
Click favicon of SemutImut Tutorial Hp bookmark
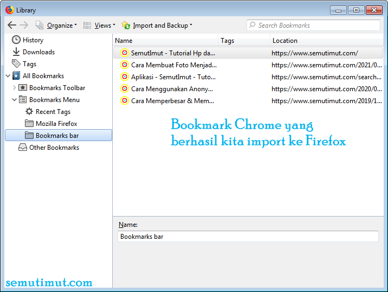125,53
